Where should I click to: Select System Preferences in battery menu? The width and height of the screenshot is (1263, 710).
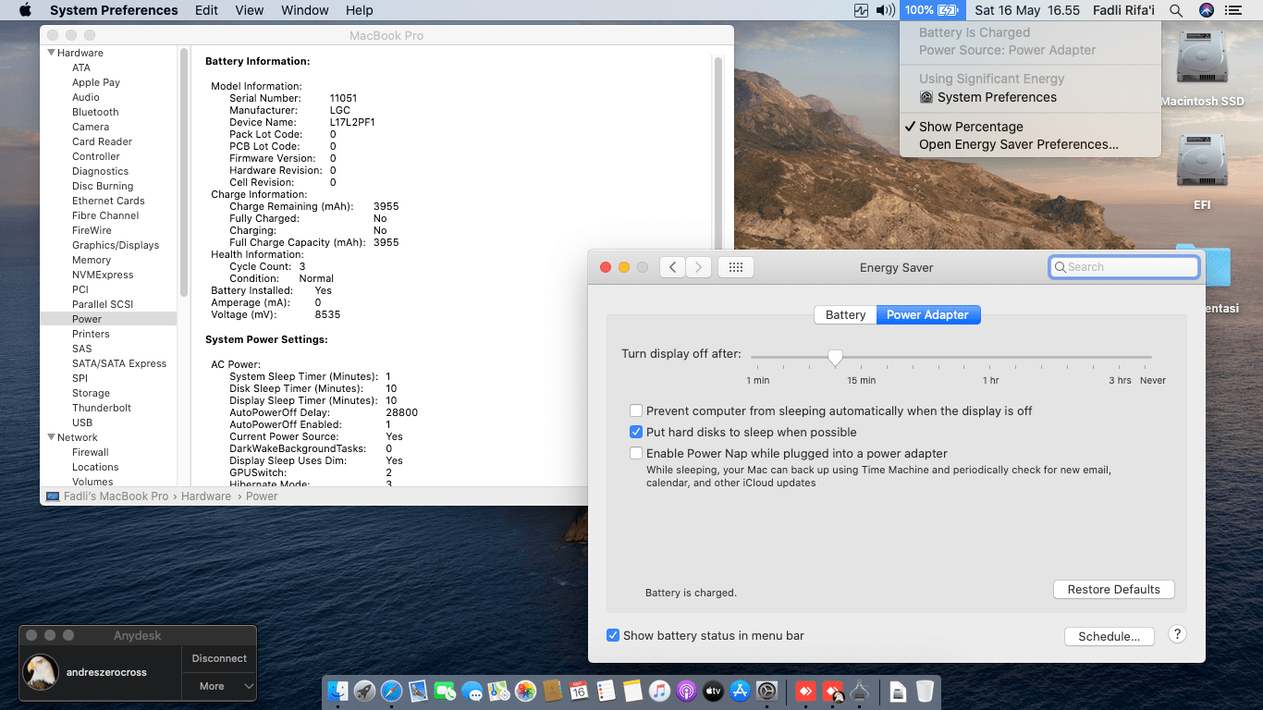(997, 97)
